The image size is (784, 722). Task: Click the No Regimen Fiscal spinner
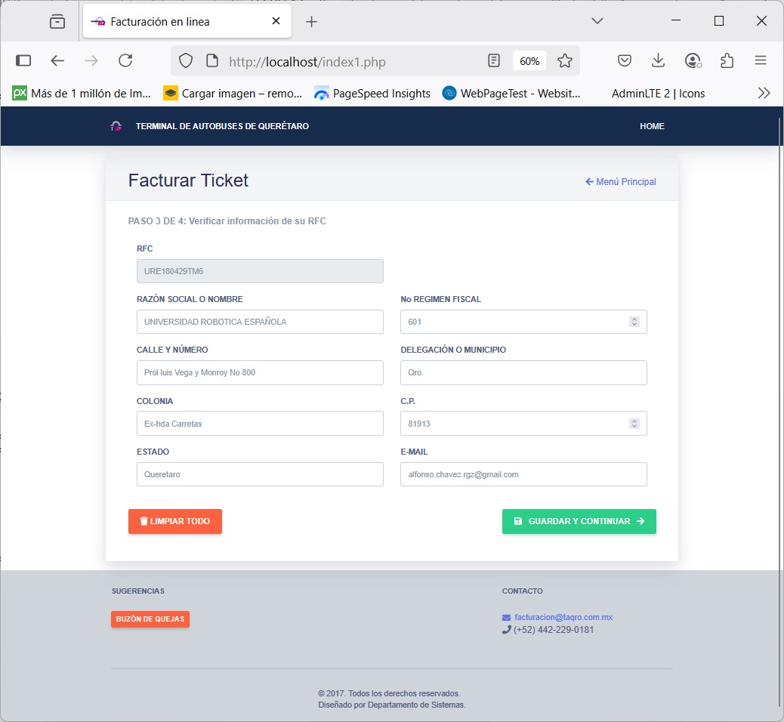coord(634,322)
